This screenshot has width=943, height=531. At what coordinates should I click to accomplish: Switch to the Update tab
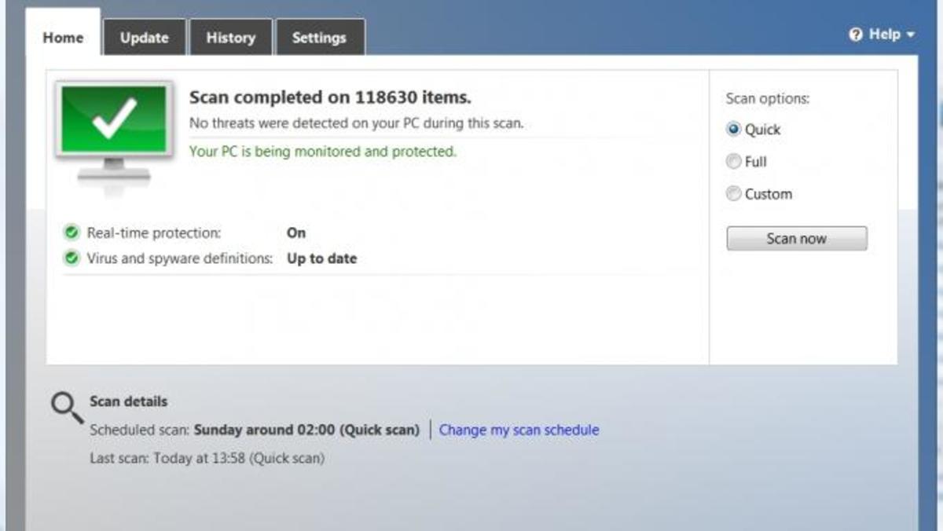pyautogui.click(x=144, y=38)
